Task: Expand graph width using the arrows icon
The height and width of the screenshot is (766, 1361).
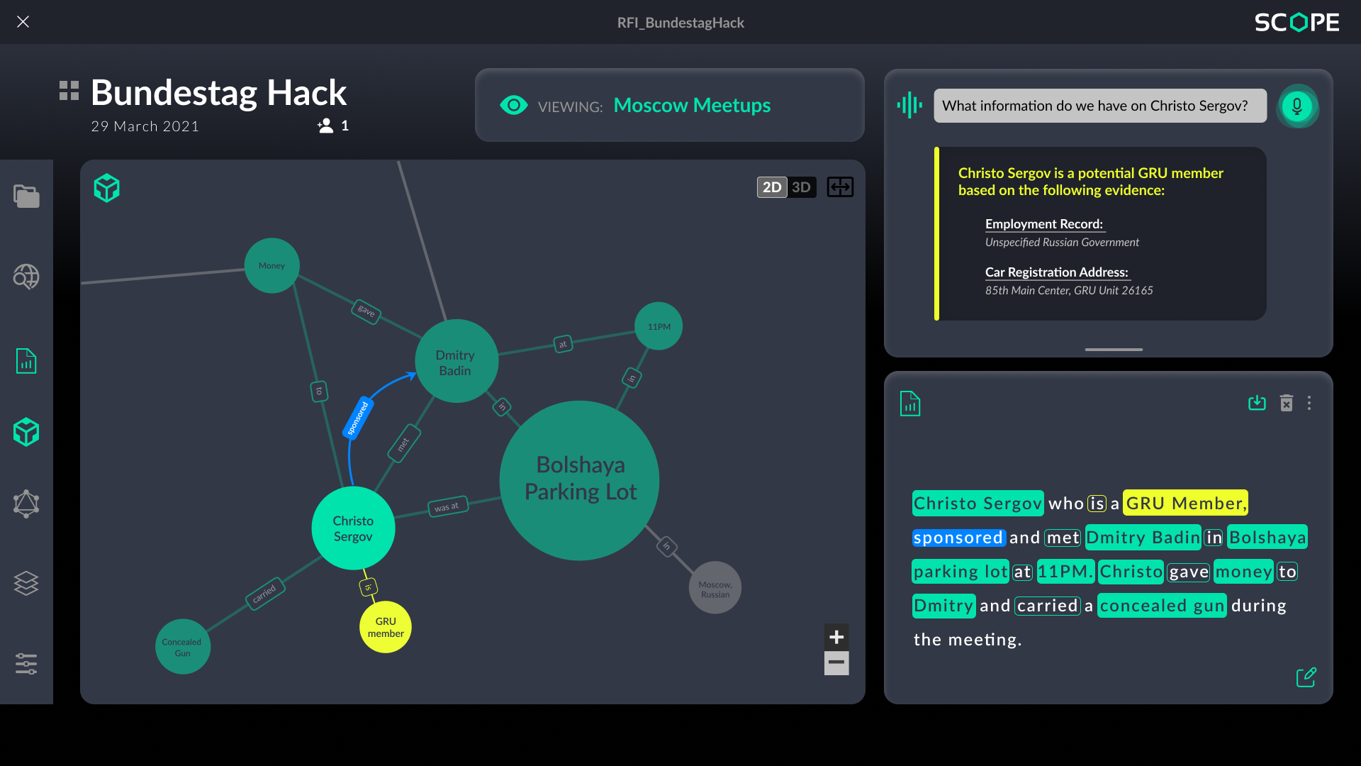Action: pyautogui.click(x=840, y=187)
